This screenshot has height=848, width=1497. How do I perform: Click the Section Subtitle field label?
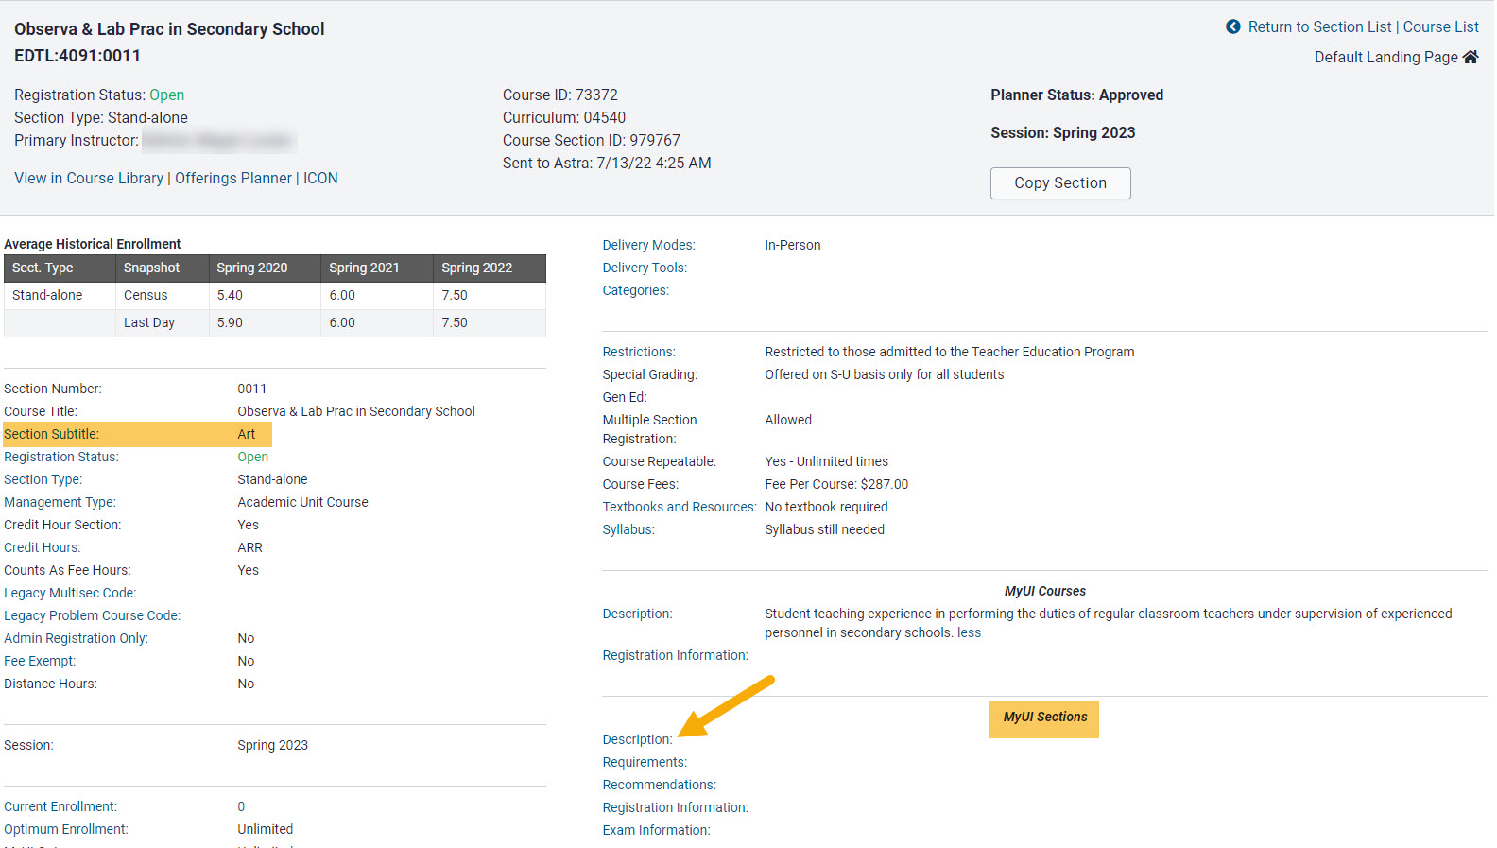pos(51,434)
